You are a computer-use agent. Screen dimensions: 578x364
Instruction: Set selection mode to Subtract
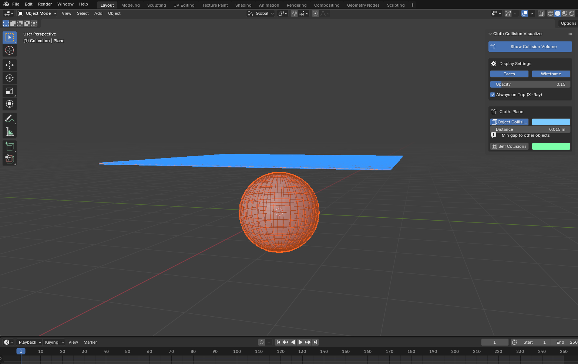tap(20, 23)
